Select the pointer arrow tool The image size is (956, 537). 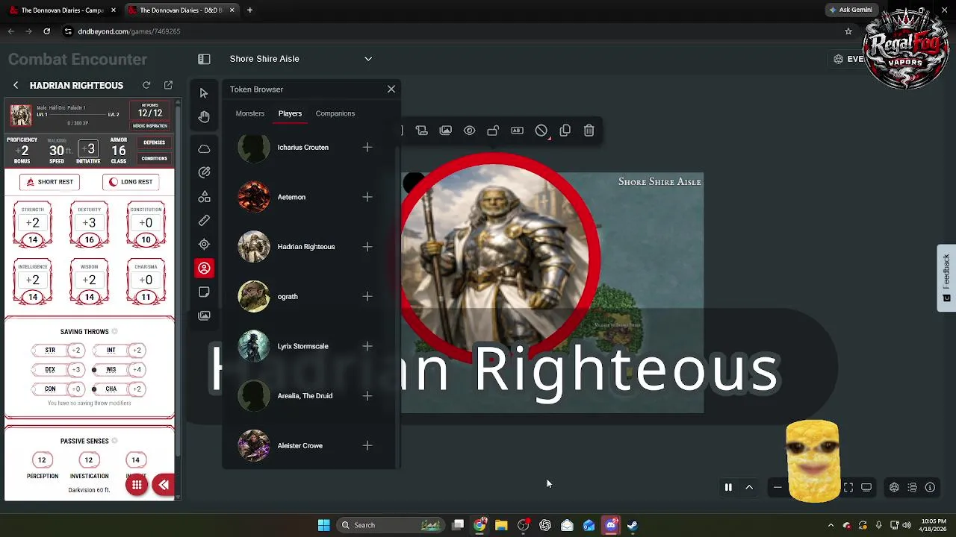pyautogui.click(x=204, y=92)
